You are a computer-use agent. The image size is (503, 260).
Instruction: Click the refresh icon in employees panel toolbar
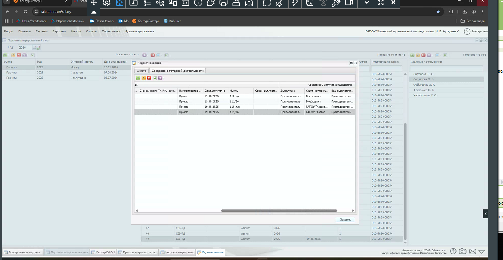pyautogui.click(x=445, y=55)
